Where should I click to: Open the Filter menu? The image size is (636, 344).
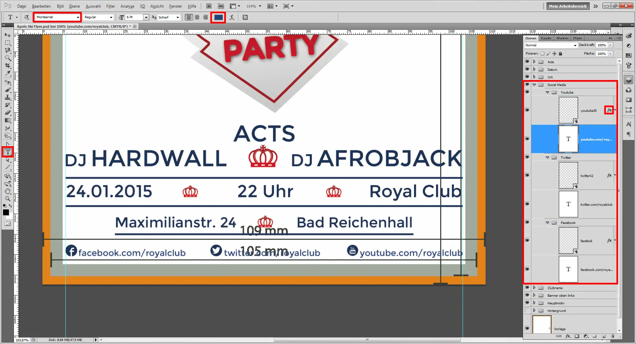(110, 6)
